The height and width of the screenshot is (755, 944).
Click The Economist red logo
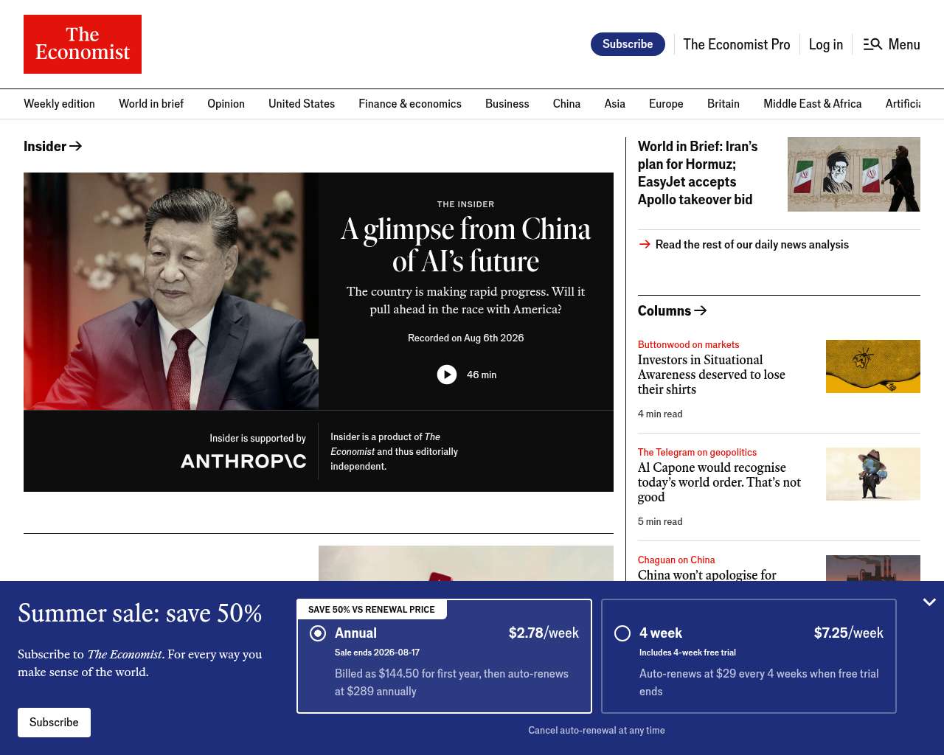[x=83, y=44]
